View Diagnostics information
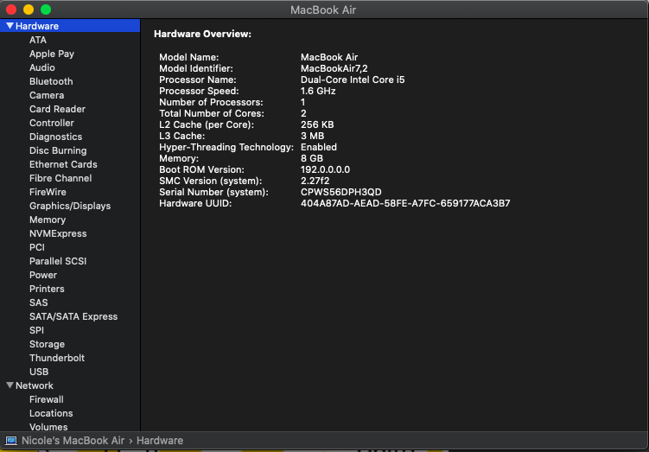This screenshot has height=452, width=649. (x=55, y=137)
